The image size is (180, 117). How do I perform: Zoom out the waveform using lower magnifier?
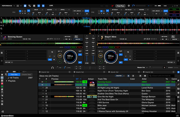tap(1, 28)
